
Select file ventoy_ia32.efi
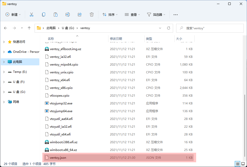pyautogui.click(x=118, y=57)
